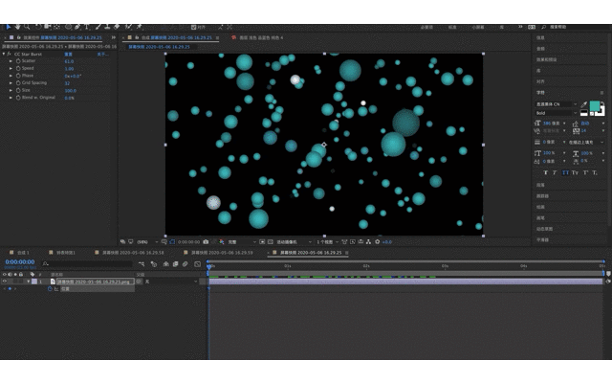Click the eyedropper icon in the Character panel
The height and width of the screenshot is (383, 612).
point(584,104)
